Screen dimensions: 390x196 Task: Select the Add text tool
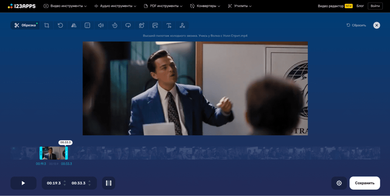(169, 25)
